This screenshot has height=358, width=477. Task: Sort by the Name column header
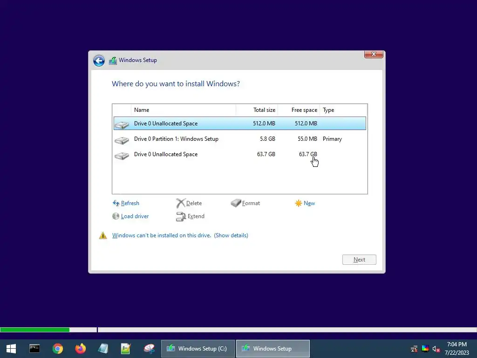(184, 110)
